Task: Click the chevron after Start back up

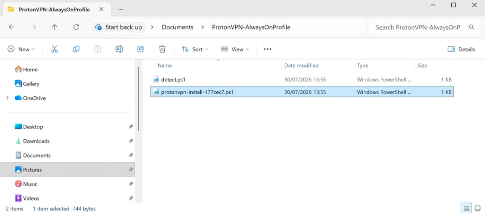Action: coord(152,27)
